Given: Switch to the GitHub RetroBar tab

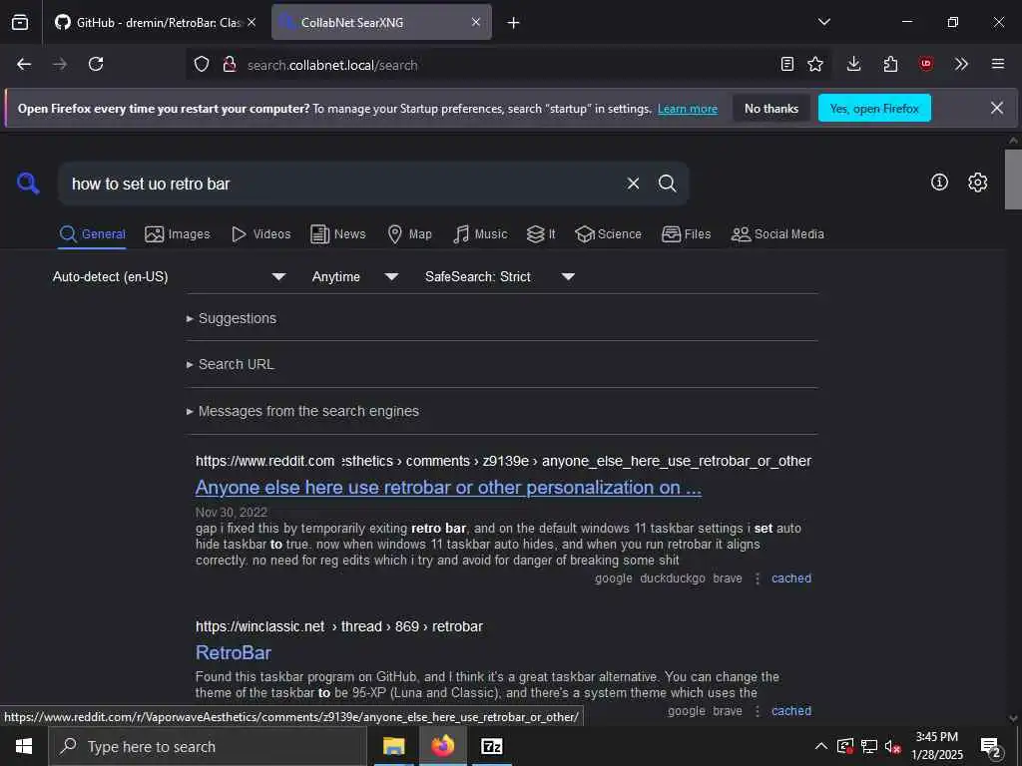Looking at the screenshot, I should click(155, 23).
